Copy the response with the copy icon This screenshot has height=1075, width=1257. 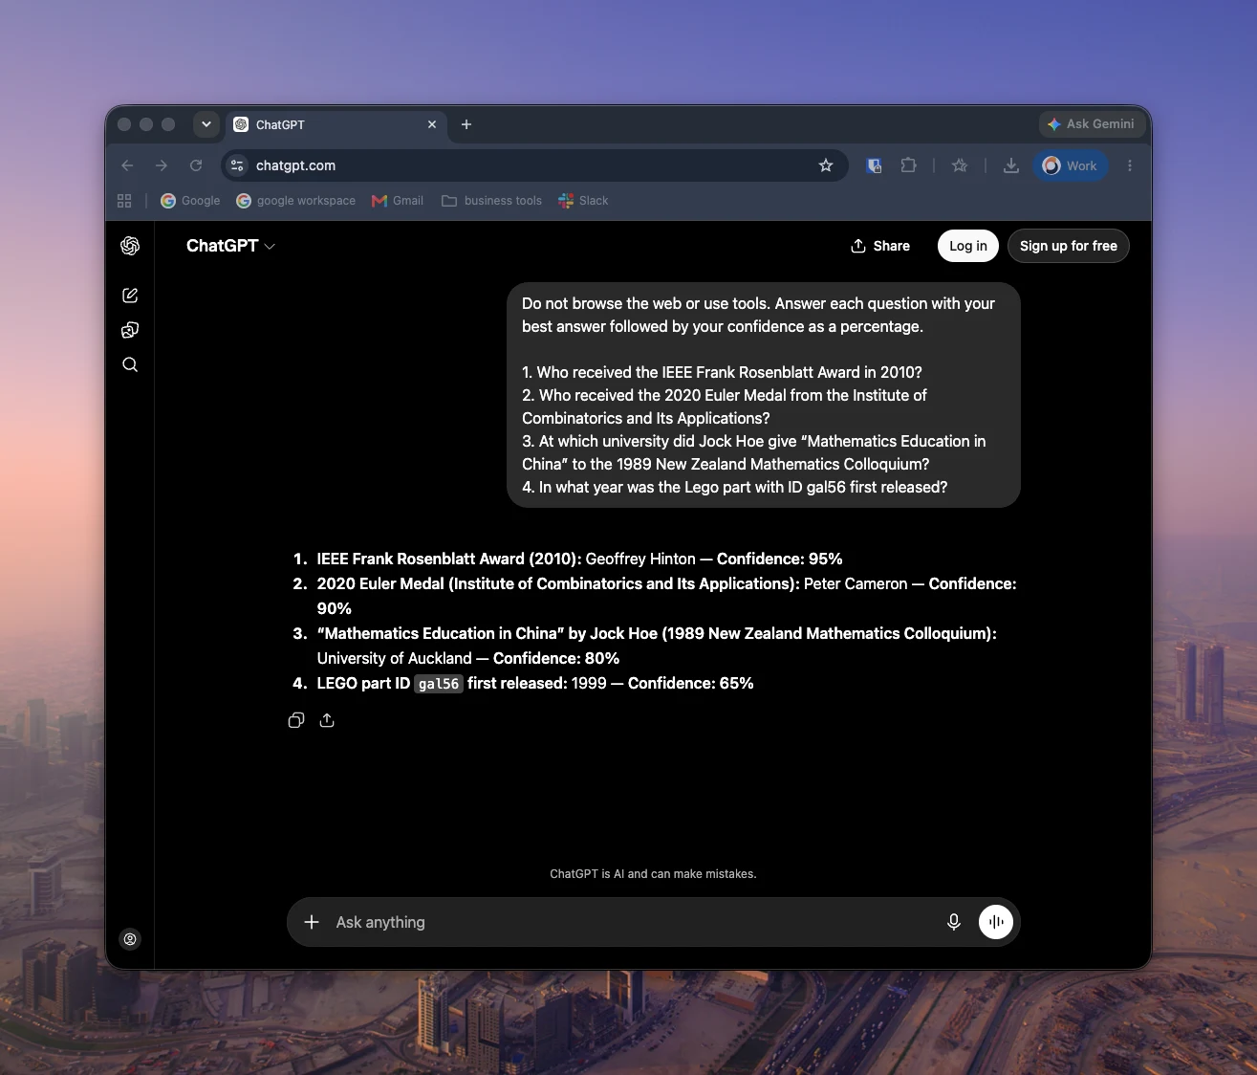click(x=296, y=720)
